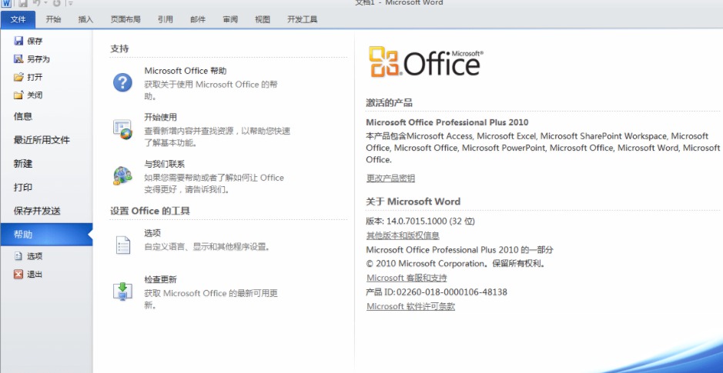Switch to the 视图 (View) tab
723x373 pixels.
click(263, 19)
